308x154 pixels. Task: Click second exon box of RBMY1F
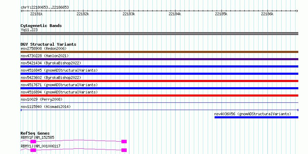[x=124, y=142]
